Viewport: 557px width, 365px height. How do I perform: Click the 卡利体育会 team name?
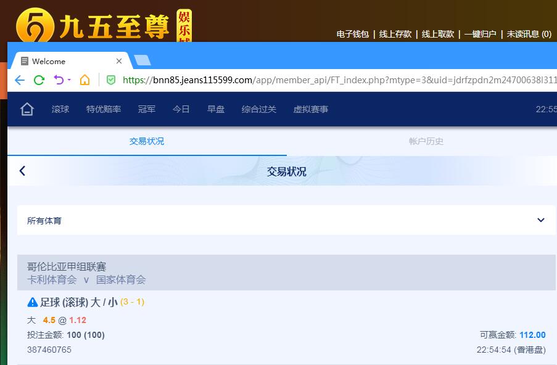52,280
